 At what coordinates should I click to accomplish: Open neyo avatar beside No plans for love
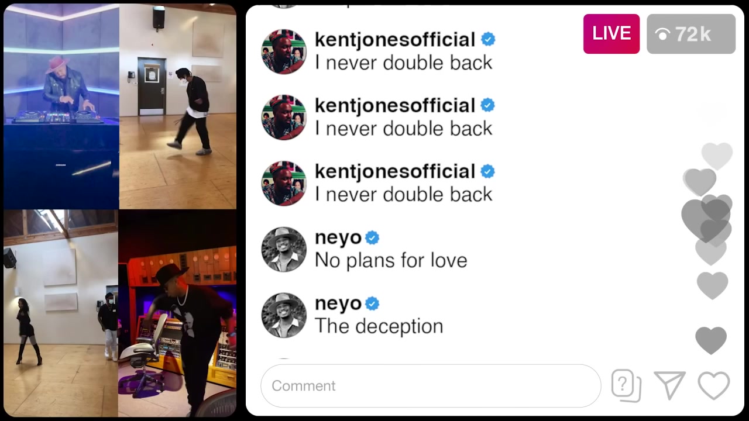[x=284, y=250]
